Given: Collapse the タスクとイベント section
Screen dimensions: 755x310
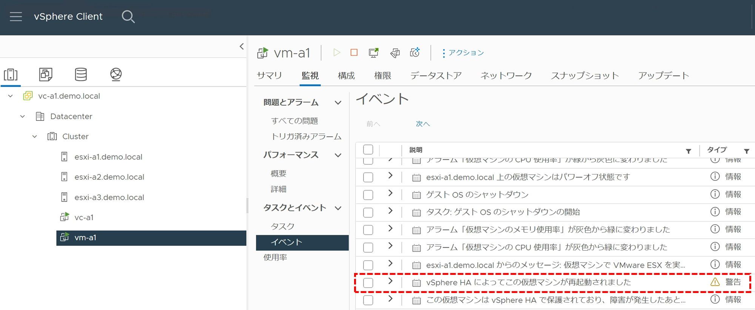Looking at the screenshot, I should pyautogui.click(x=338, y=208).
